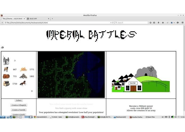Click the Firefox back arrow button
Image resolution: width=185 pixels, height=132 pixels.
click(2, 23)
